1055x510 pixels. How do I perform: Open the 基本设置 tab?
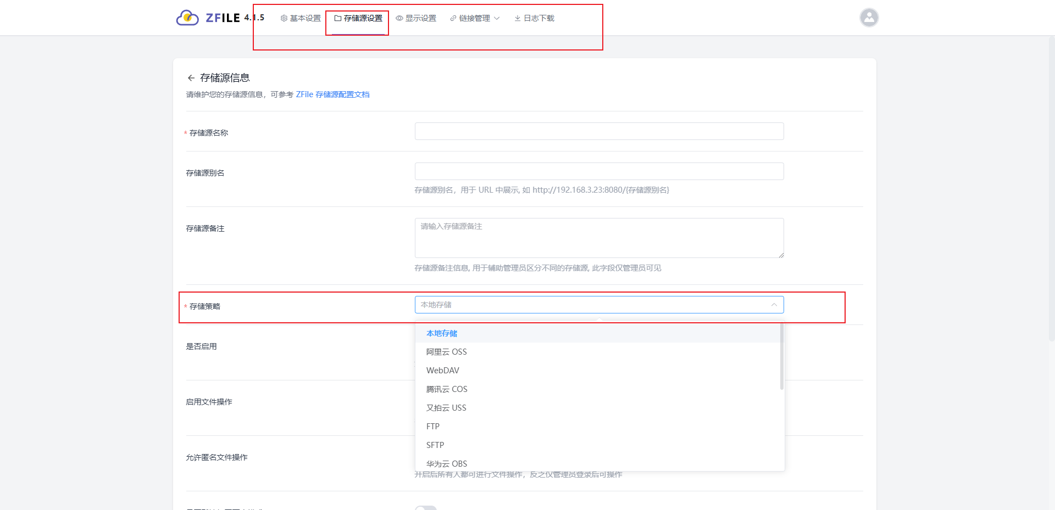click(301, 18)
